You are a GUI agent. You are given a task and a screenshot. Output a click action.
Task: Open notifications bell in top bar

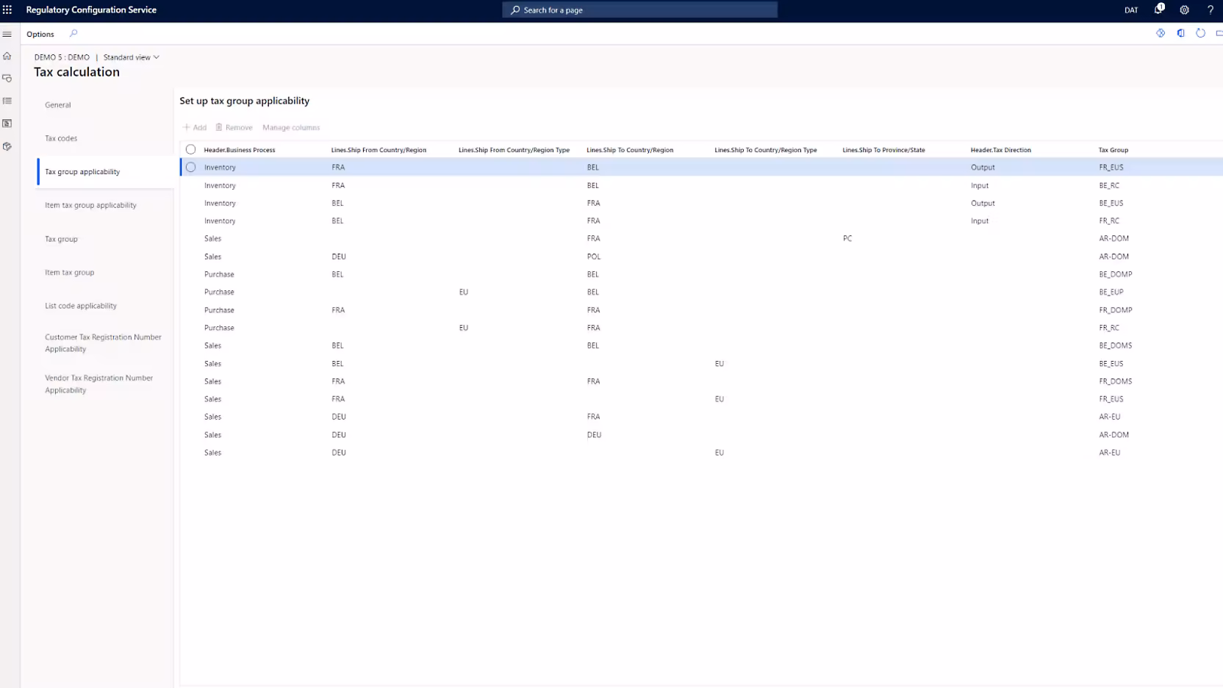click(1159, 10)
